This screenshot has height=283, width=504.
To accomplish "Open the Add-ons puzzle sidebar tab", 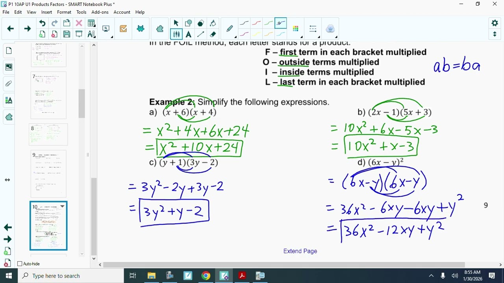I will (9, 117).
